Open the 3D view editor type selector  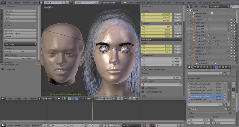(4, 99)
